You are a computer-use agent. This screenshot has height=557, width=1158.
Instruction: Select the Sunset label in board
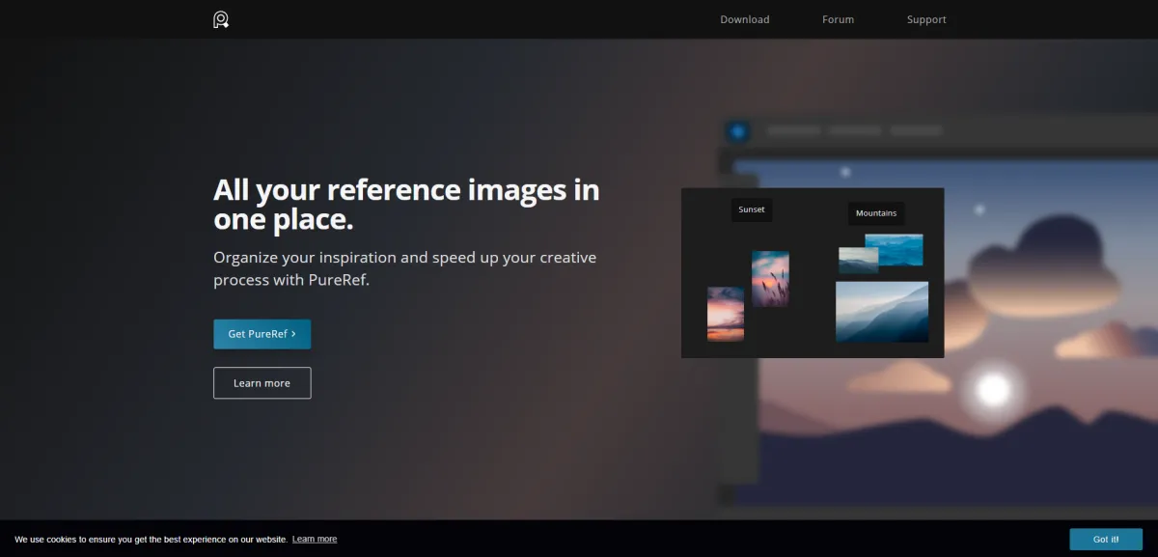752,209
